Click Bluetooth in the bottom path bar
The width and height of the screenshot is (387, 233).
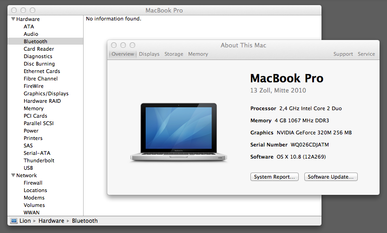[x=85, y=220]
